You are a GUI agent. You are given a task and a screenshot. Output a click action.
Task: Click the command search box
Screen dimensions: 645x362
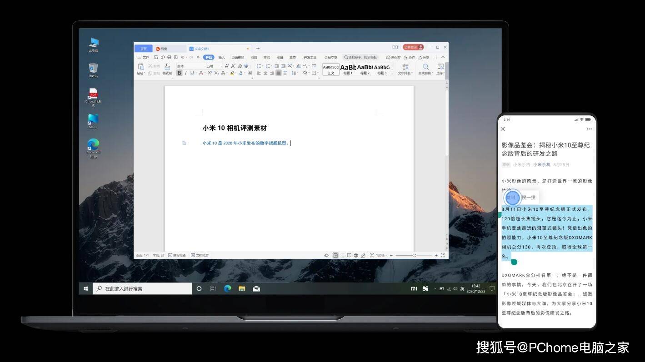pos(361,57)
